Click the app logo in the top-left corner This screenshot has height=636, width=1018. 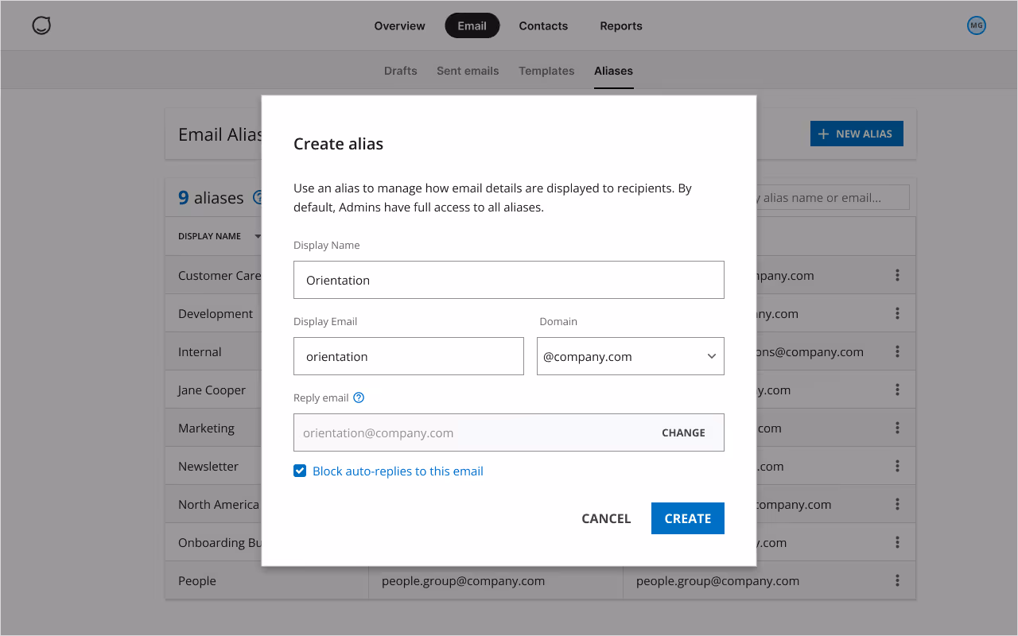tap(40, 25)
